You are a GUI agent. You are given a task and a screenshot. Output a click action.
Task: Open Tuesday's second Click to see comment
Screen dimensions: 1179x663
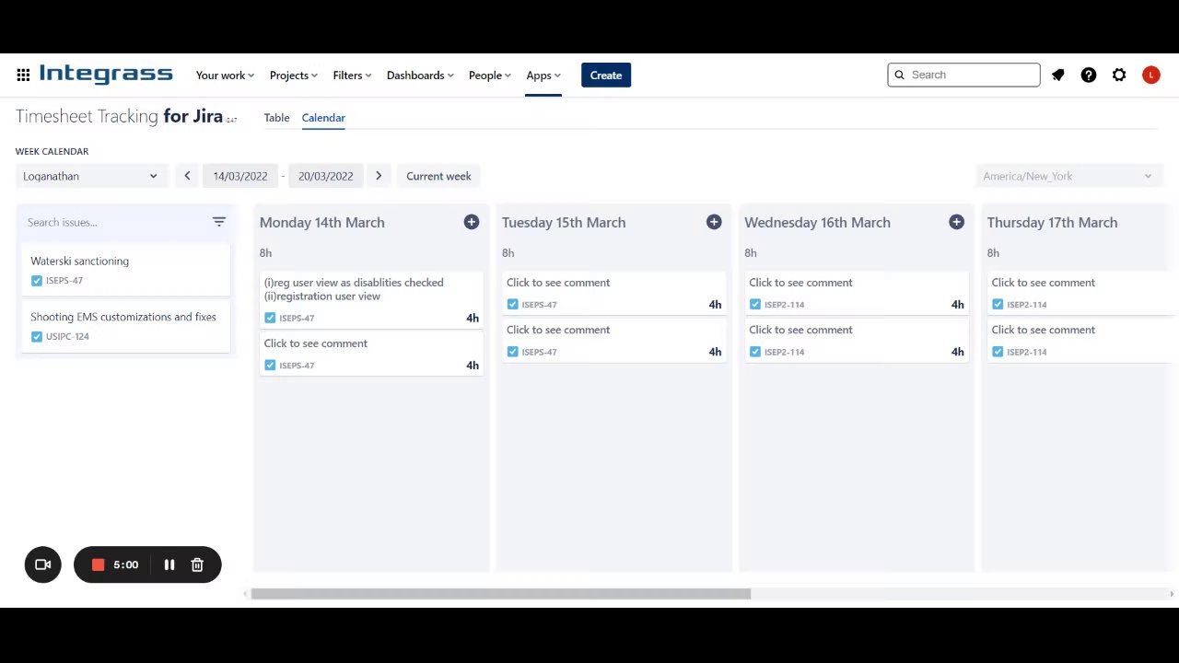(x=558, y=330)
